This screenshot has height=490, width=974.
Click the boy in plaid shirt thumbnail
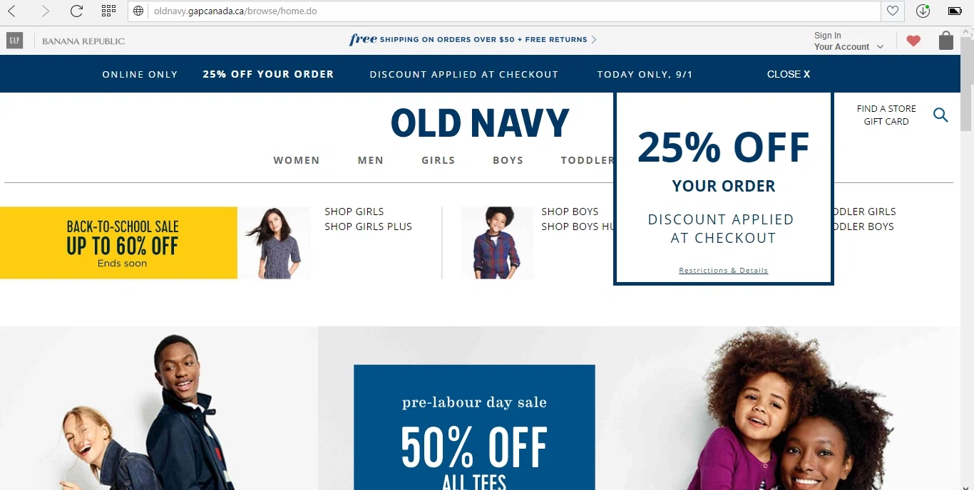click(x=496, y=243)
